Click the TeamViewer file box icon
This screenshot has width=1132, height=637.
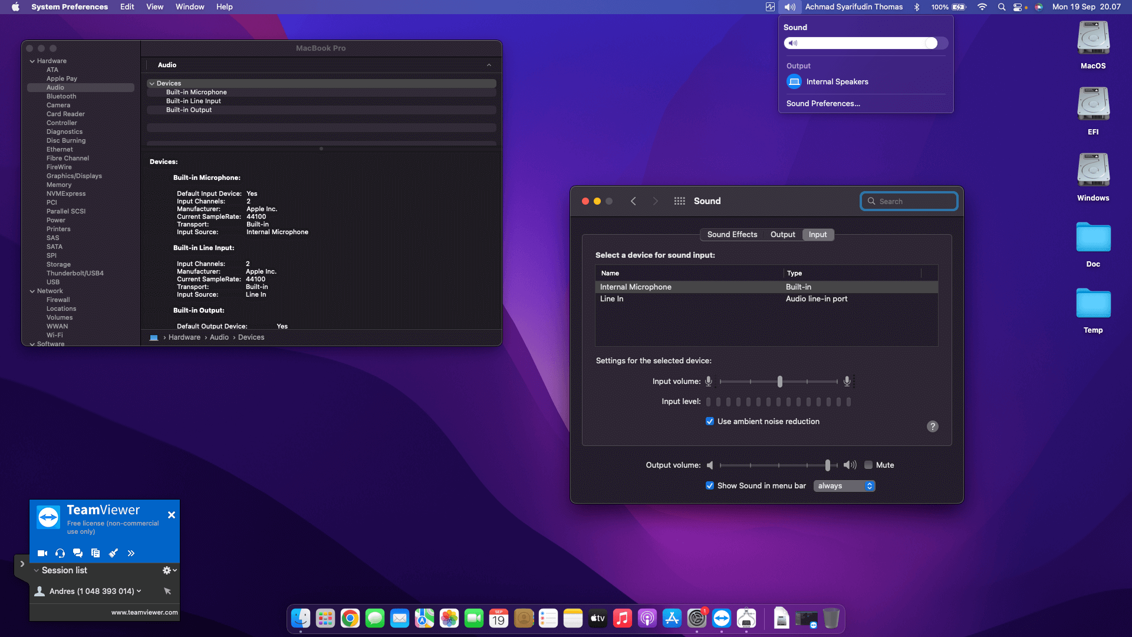coord(96,553)
